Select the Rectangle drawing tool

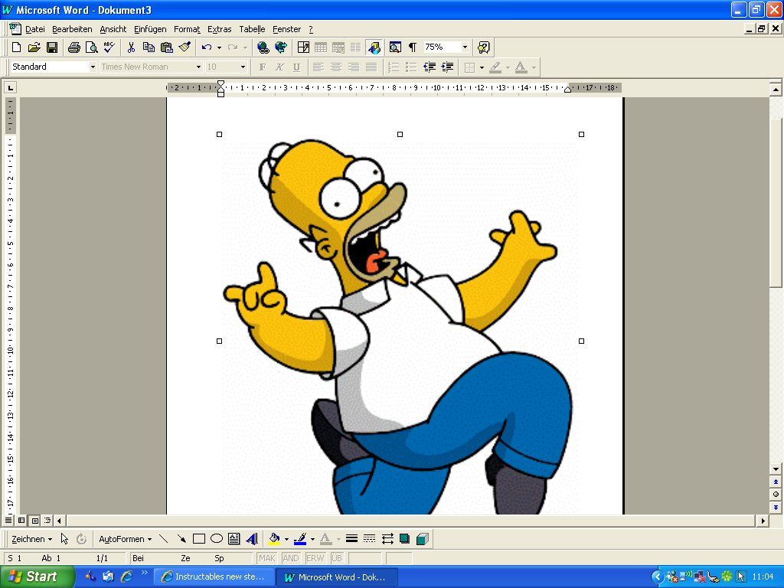click(199, 539)
